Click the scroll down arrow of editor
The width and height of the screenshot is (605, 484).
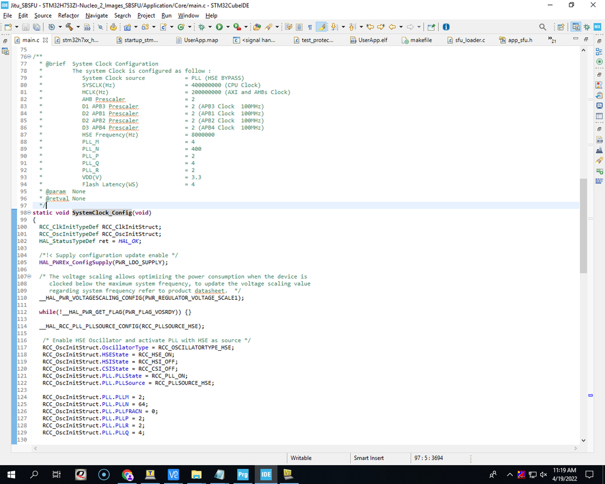pyautogui.click(x=583, y=440)
